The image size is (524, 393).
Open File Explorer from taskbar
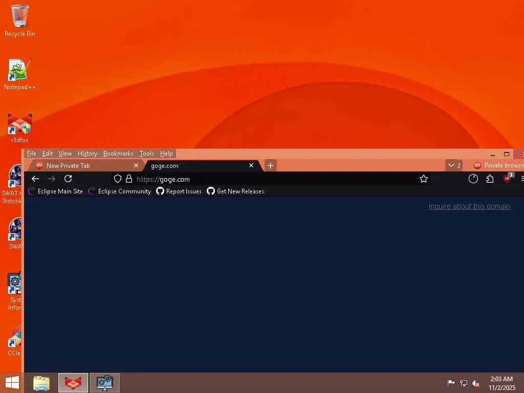(x=41, y=383)
